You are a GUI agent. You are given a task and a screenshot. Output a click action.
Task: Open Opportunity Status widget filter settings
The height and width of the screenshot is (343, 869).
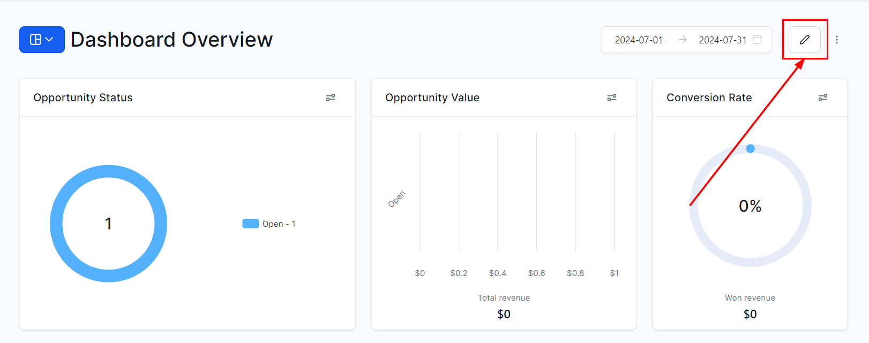click(331, 98)
